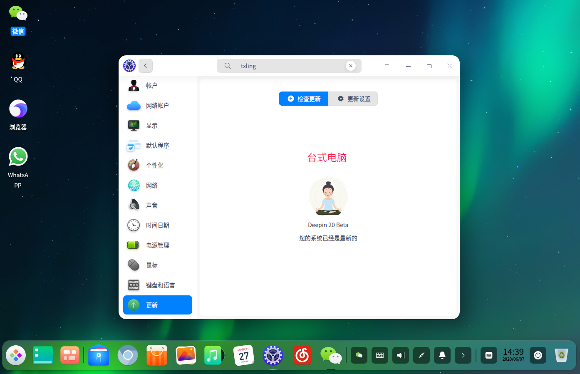Switch to 更新设置 tab

point(353,99)
